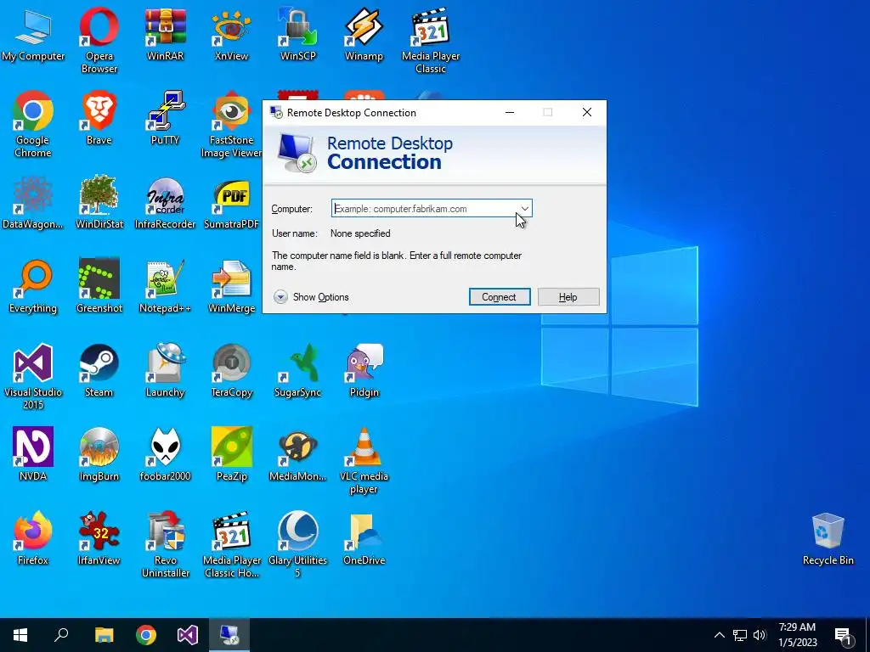Viewport: 870px width, 652px height.
Task: Launch Steam from the desktop
Action: (99, 372)
